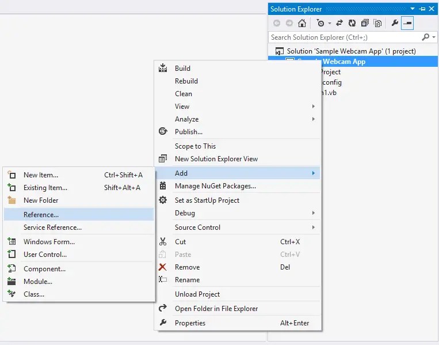Click the User Control icon

pos(12,254)
